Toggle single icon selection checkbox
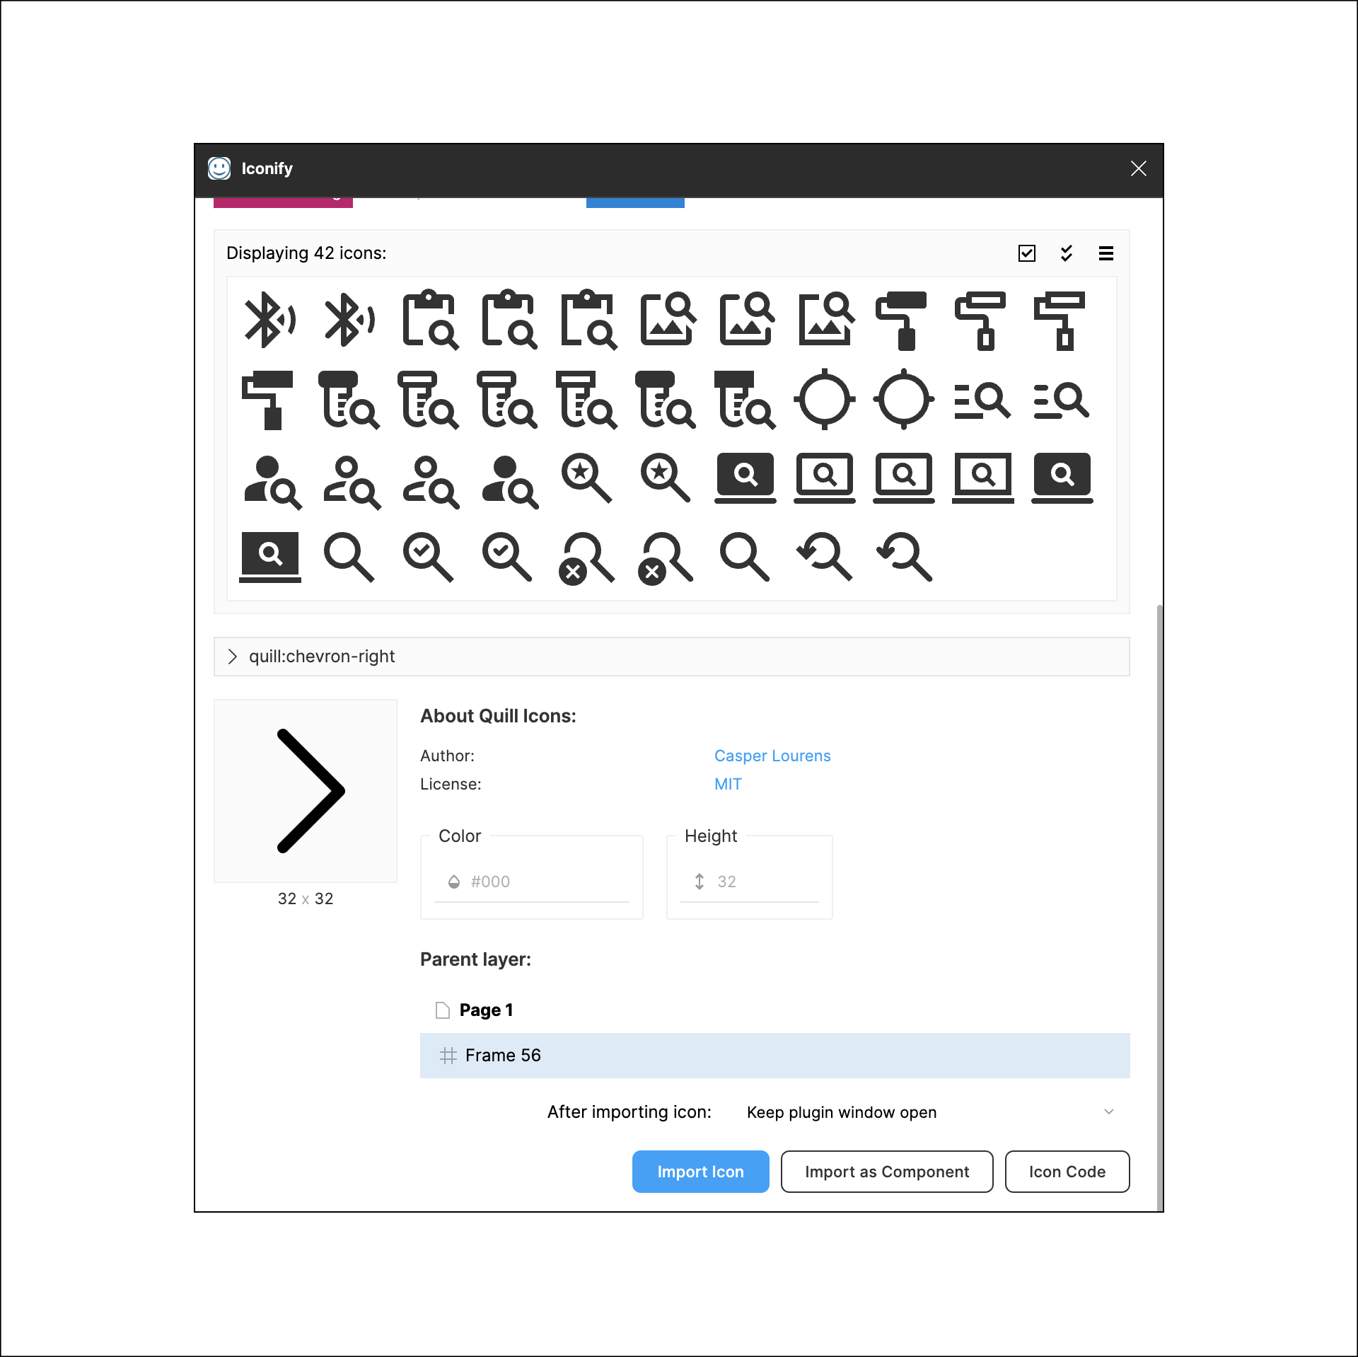 point(1026,253)
